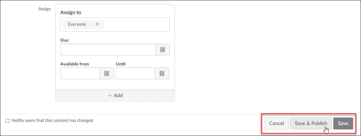Save the assignment without publishing
The height and width of the screenshot is (136, 361).
point(343,123)
